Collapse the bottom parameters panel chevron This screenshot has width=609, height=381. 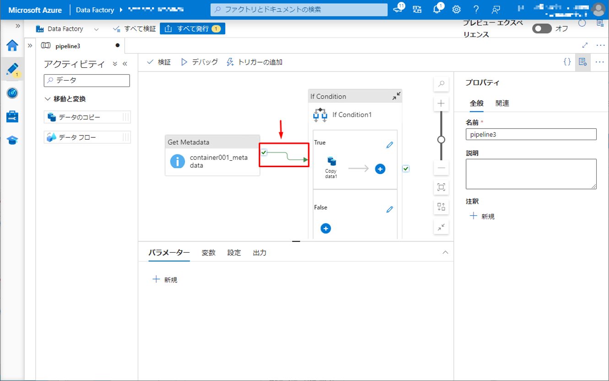[445, 253]
